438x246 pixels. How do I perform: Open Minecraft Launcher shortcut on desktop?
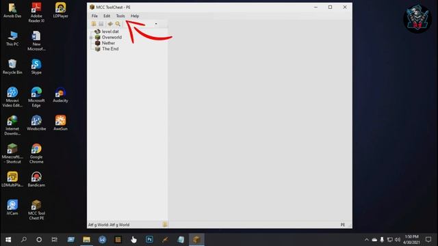(x=12, y=153)
